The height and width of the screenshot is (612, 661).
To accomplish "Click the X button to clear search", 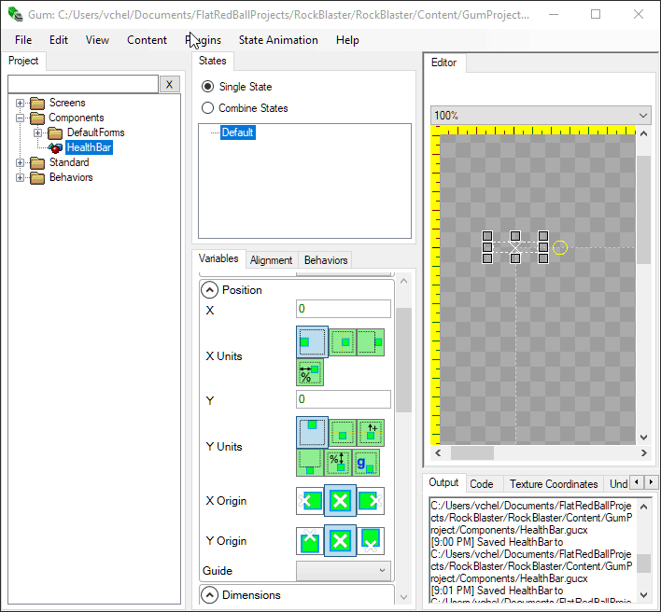I will pyautogui.click(x=169, y=84).
